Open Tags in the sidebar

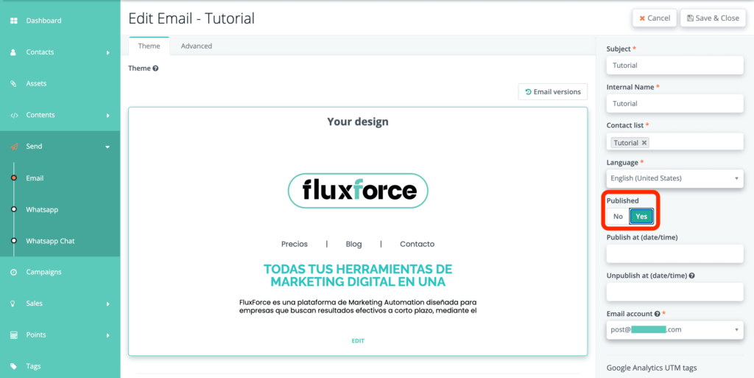click(33, 366)
